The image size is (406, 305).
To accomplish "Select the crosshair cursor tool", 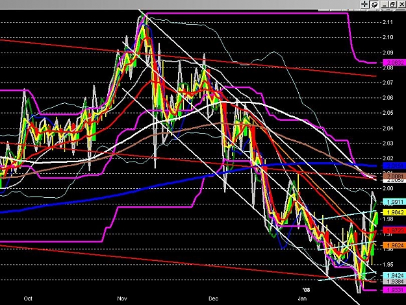I will [x=364, y=4].
